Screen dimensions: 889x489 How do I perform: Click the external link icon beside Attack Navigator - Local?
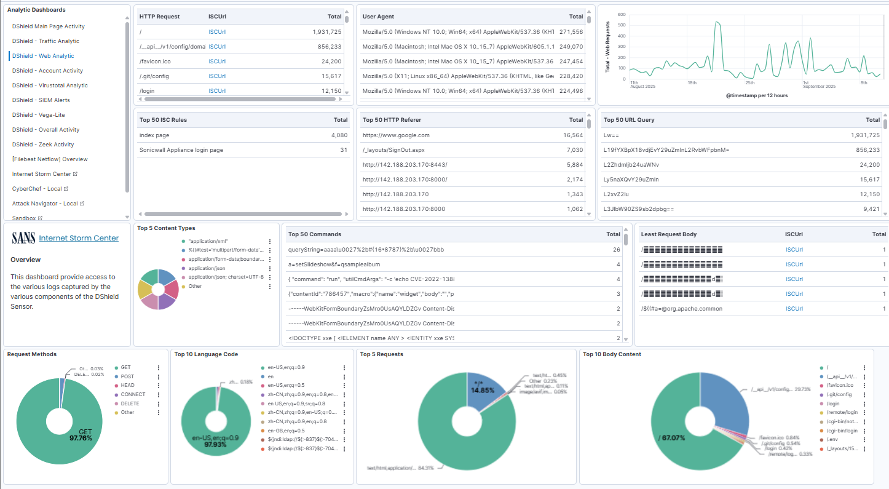click(83, 204)
